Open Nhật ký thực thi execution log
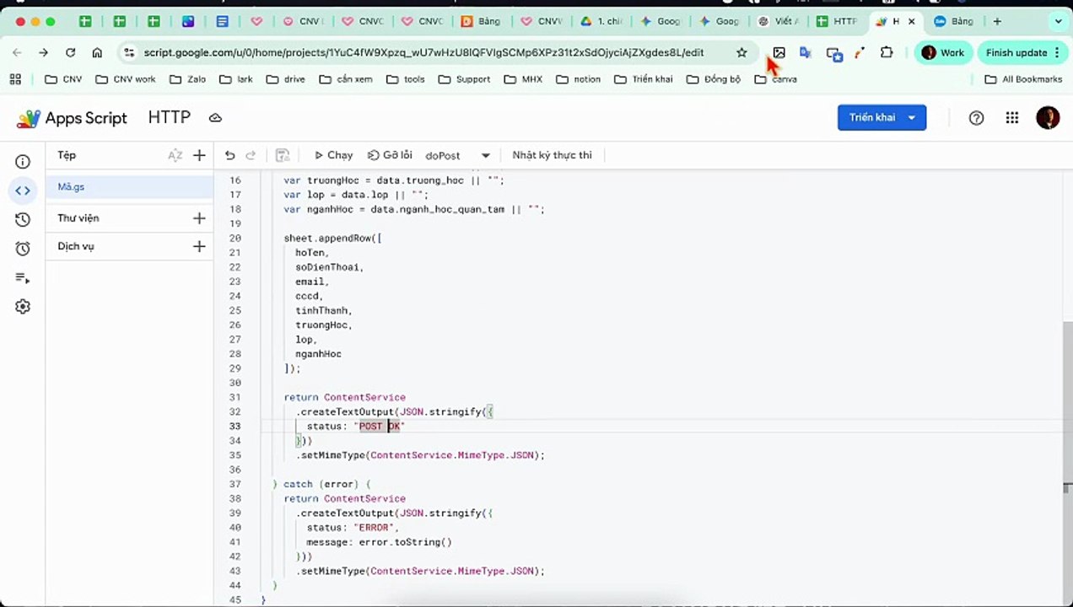The width and height of the screenshot is (1073, 607). click(552, 155)
